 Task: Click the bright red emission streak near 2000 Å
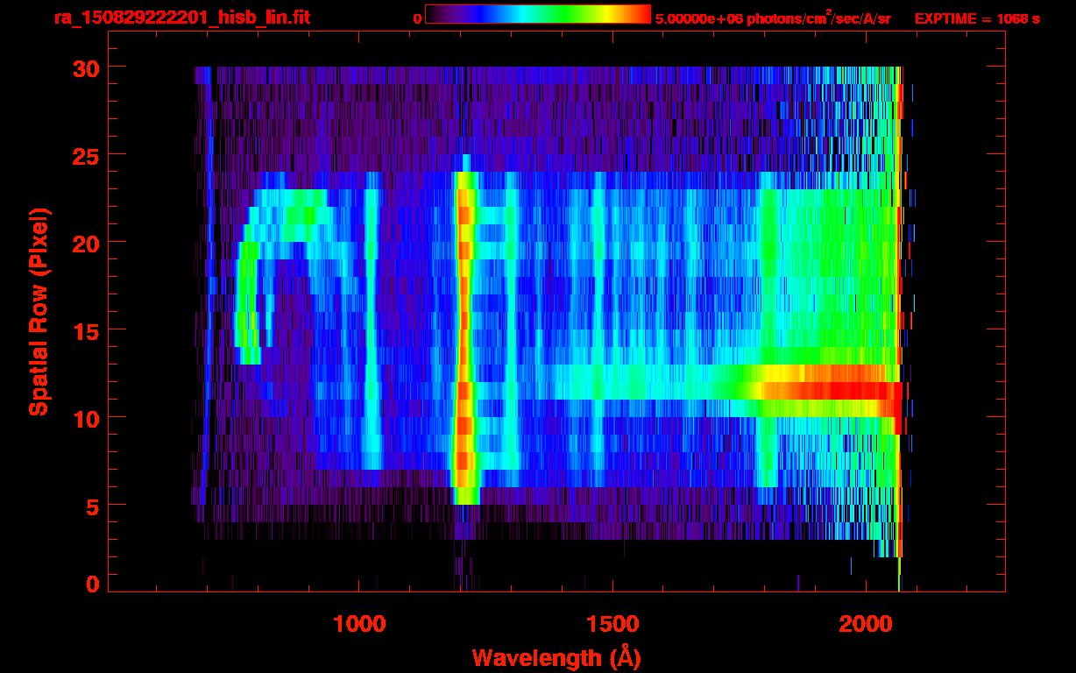click(x=832, y=391)
